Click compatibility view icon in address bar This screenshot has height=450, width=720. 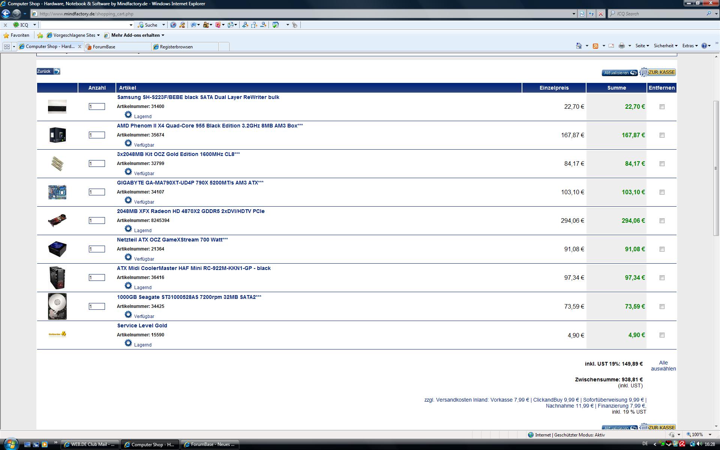(582, 14)
